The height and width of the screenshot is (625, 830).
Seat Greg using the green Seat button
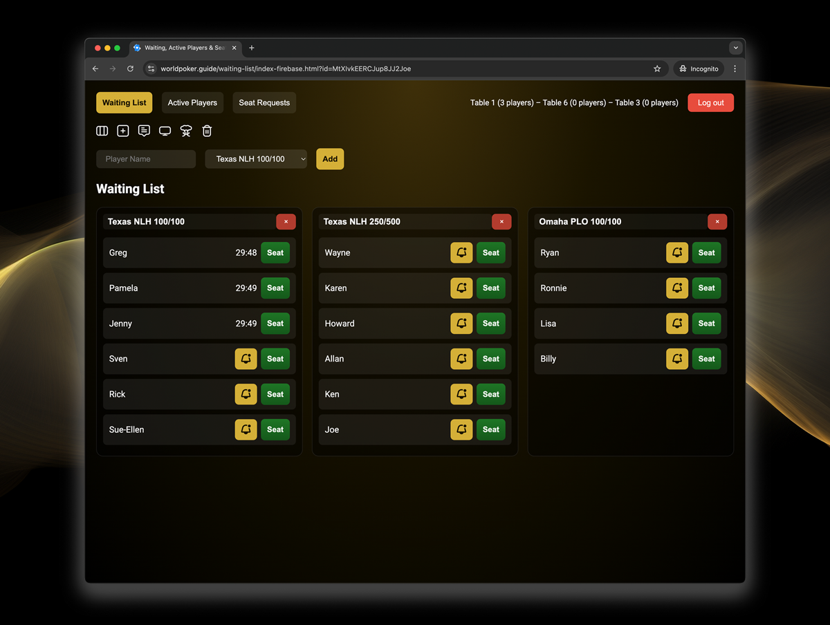coord(275,253)
